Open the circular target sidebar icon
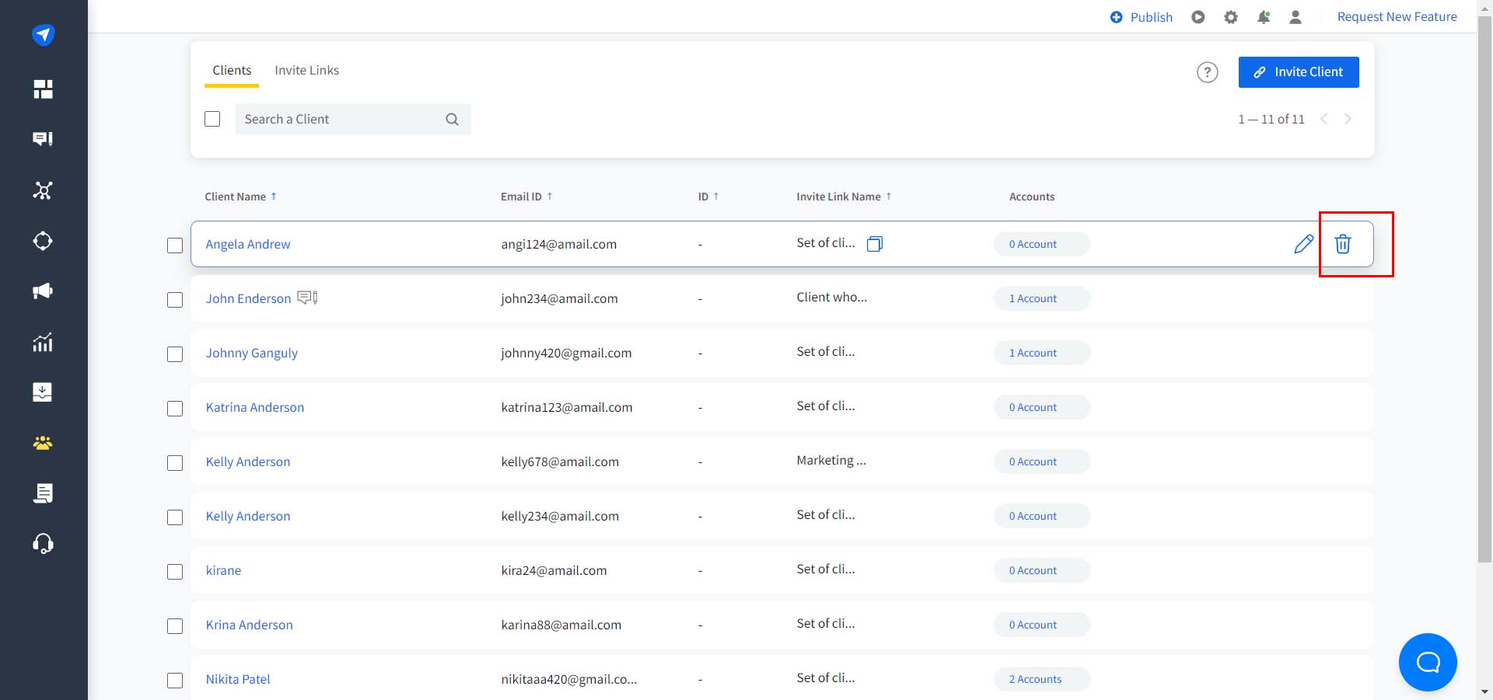This screenshot has width=1493, height=700. 43,241
